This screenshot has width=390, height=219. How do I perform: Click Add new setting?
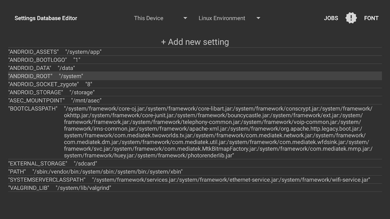195,42
